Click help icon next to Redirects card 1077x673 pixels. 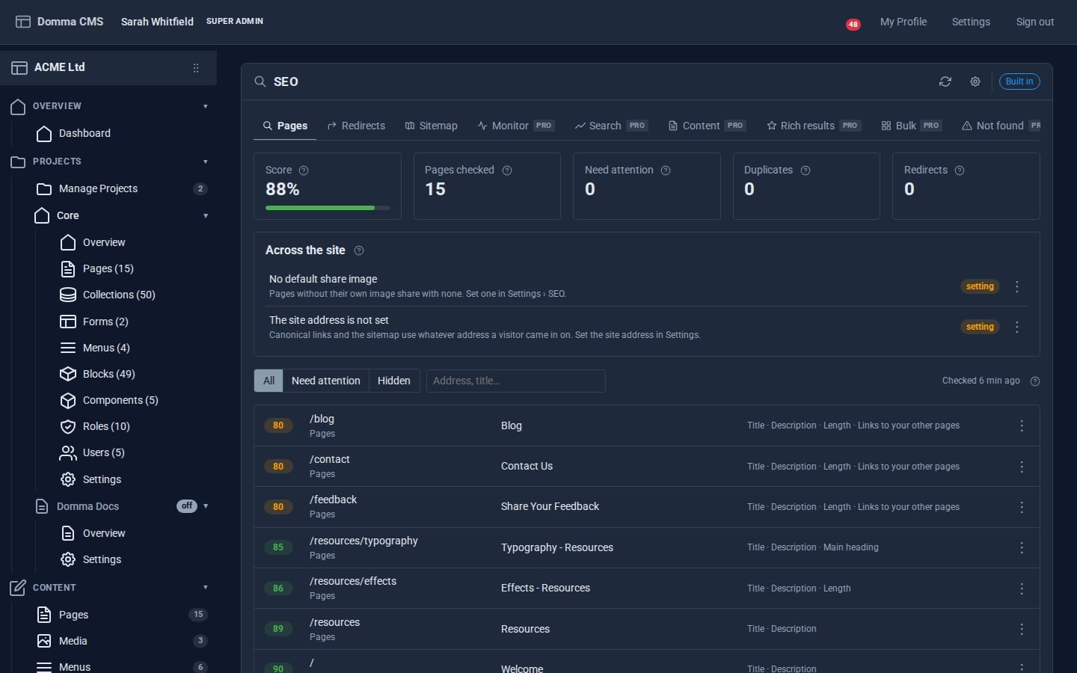coord(960,170)
